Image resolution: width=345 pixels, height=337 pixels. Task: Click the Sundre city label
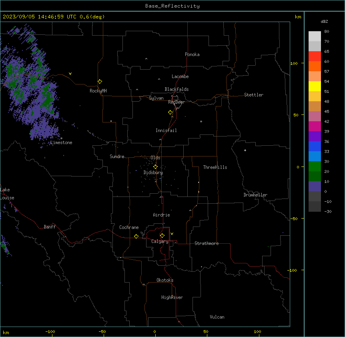coord(117,156)
